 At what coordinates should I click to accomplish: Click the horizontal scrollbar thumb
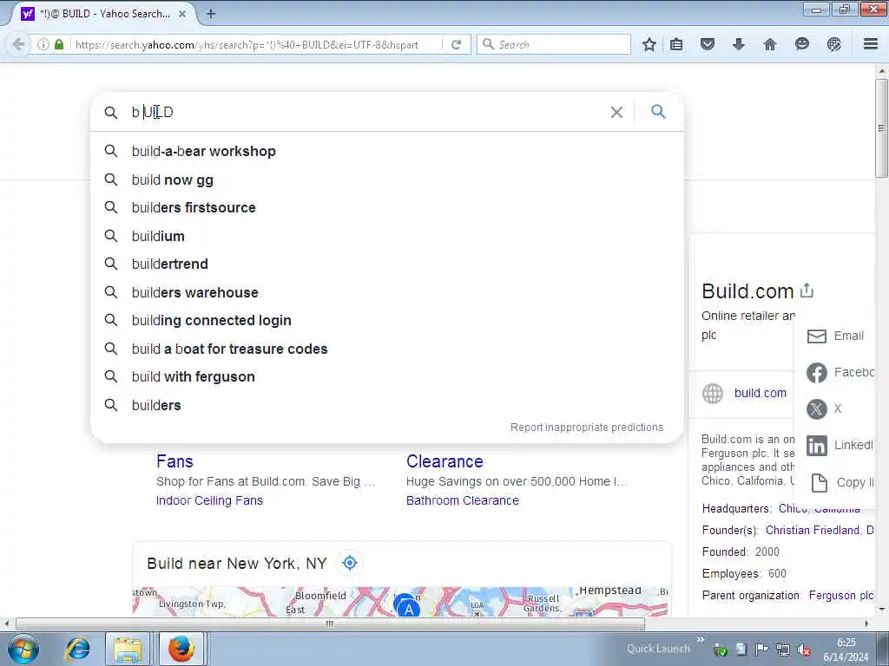[x=330, y=624]
